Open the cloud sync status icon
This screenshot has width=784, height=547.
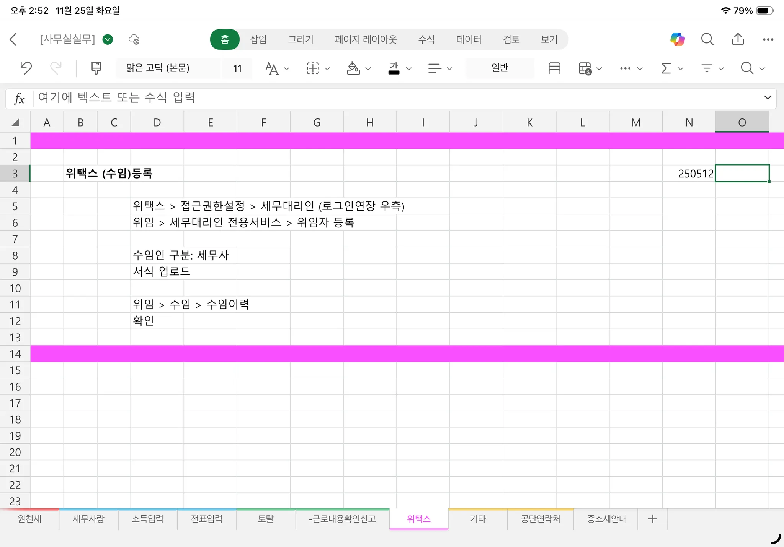(134, 39)
